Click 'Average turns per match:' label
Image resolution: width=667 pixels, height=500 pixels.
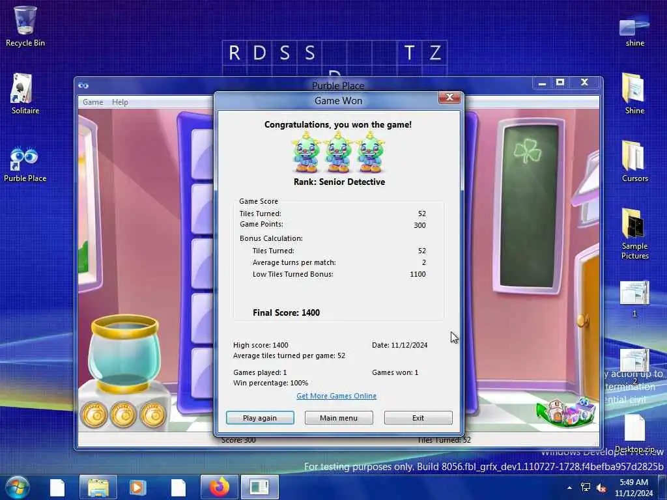point(294,263)
